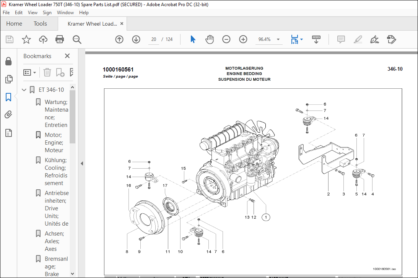Open the Achsen; Axles; Axes bookmark
The height and width of the screenshot is (278, 418).
coord(54,241)
